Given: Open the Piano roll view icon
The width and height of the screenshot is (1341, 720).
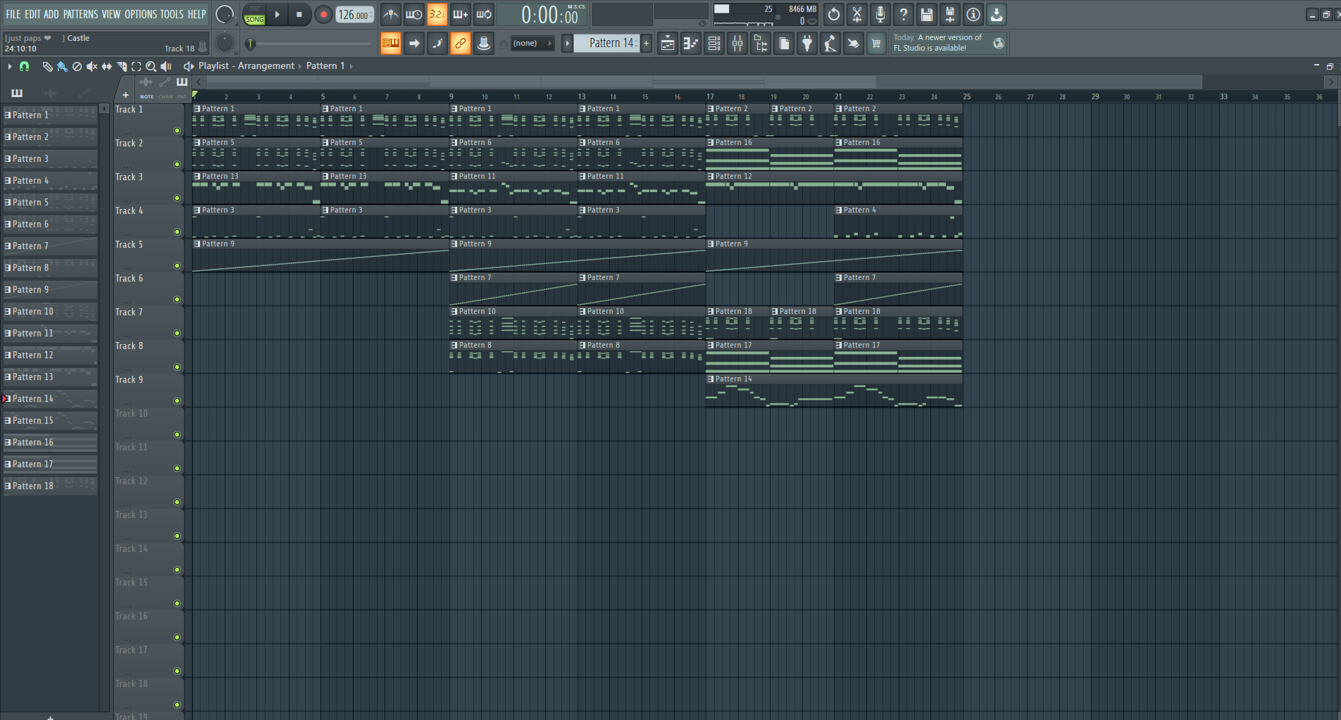Looking at the screenshot, I should point(691,44).
